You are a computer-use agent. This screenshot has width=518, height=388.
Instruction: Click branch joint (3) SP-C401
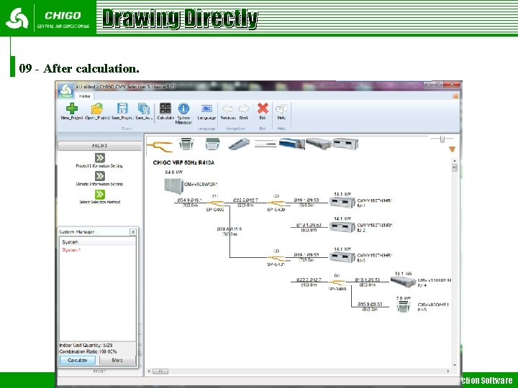tap(276, 258)
